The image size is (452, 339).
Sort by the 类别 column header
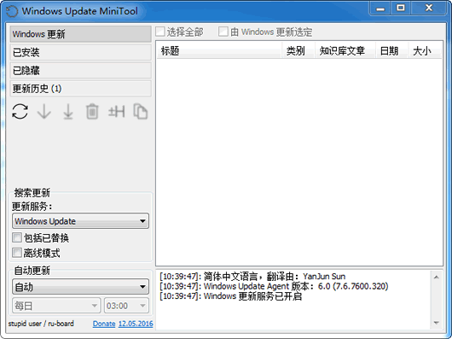point(298,50)
